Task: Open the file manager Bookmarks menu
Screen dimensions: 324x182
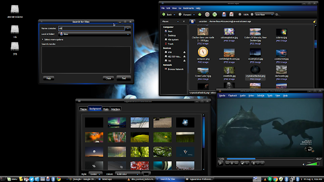Action: point(188,8)
